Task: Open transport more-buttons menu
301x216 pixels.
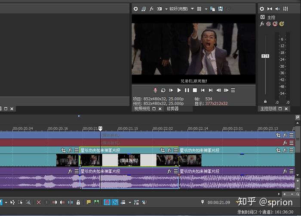Action: (233, 90)
